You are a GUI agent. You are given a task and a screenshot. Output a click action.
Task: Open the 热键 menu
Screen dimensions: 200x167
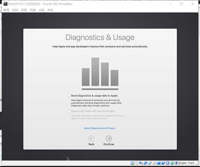[33, 10]
